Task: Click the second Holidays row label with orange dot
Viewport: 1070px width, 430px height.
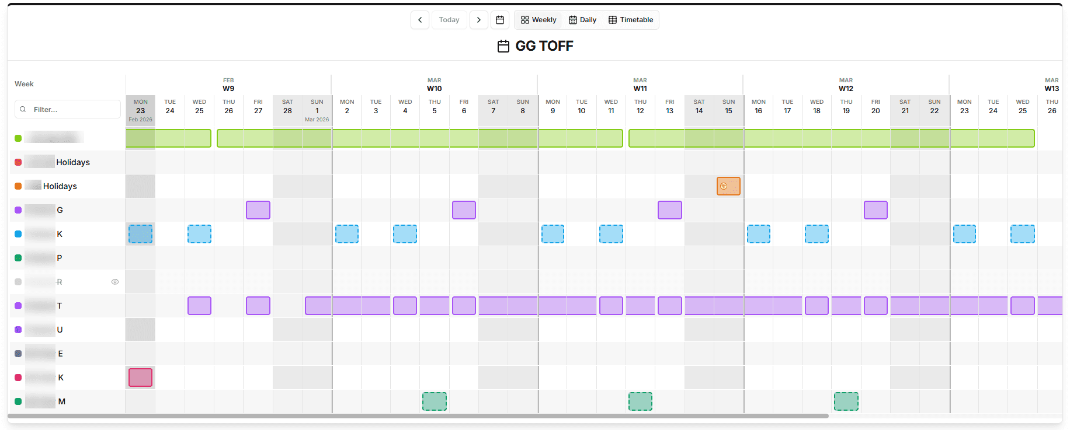Action: point(51,186)
